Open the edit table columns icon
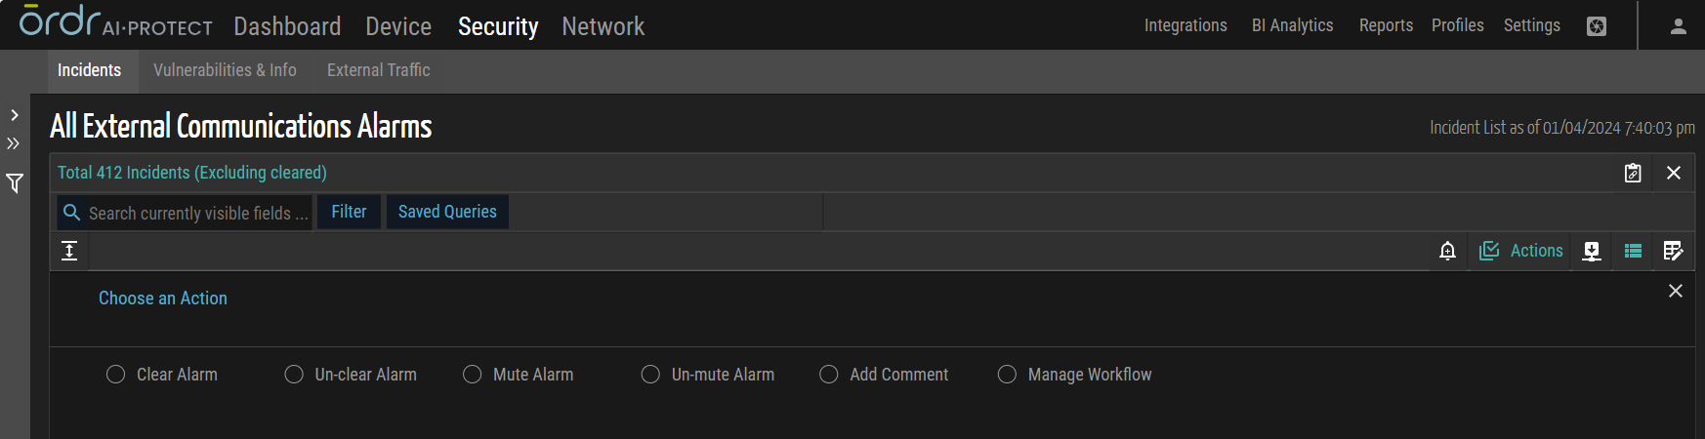 pyautogui.click(x=1673, y=252)
